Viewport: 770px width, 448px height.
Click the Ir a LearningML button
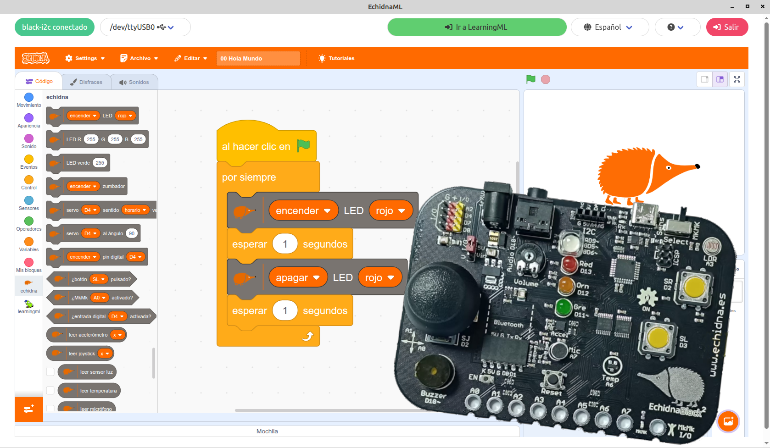477,27
